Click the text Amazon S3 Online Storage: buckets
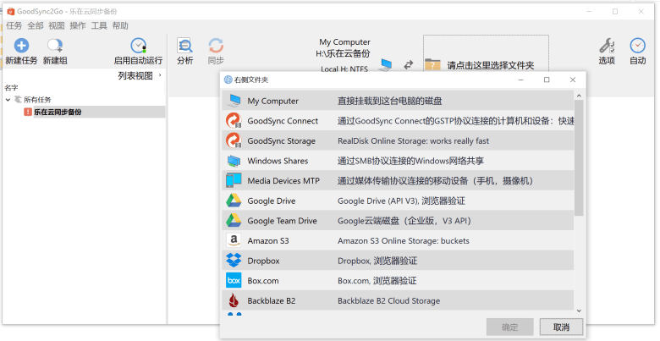 (x=404, y=241)
